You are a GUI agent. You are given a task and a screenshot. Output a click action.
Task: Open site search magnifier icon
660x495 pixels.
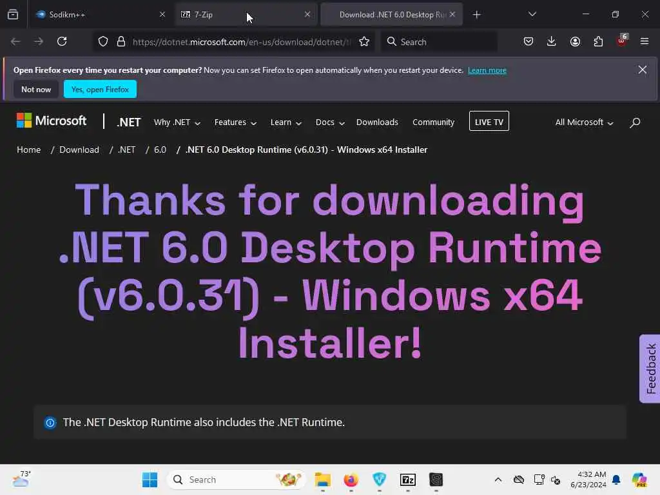pyautogui.click(x=635, y=122)
